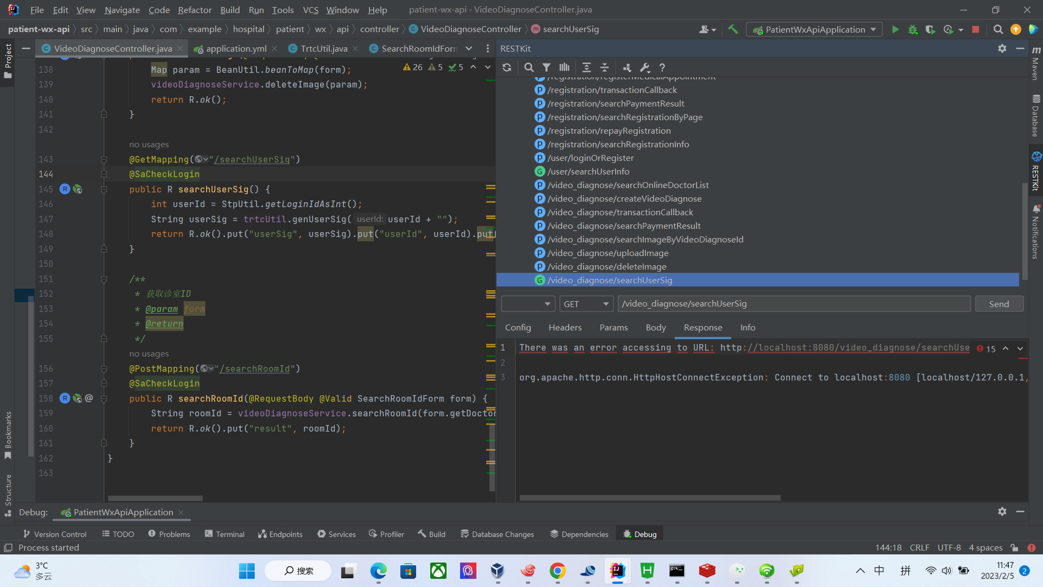Open the empty environment dropdown beside GET
Viewport: 1043px width, 587px height.
(527, 304)
